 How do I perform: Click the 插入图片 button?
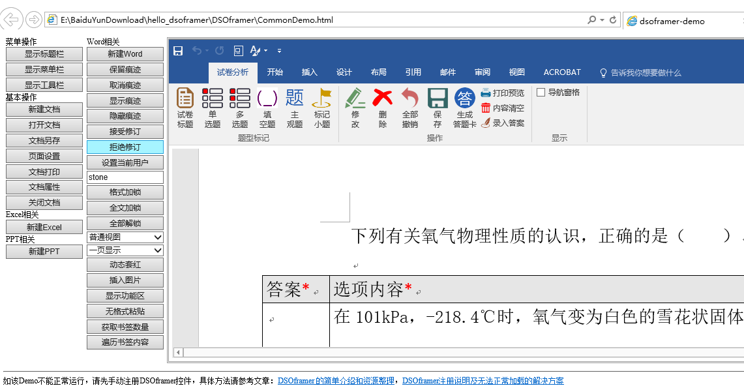(x=125, y=280)
